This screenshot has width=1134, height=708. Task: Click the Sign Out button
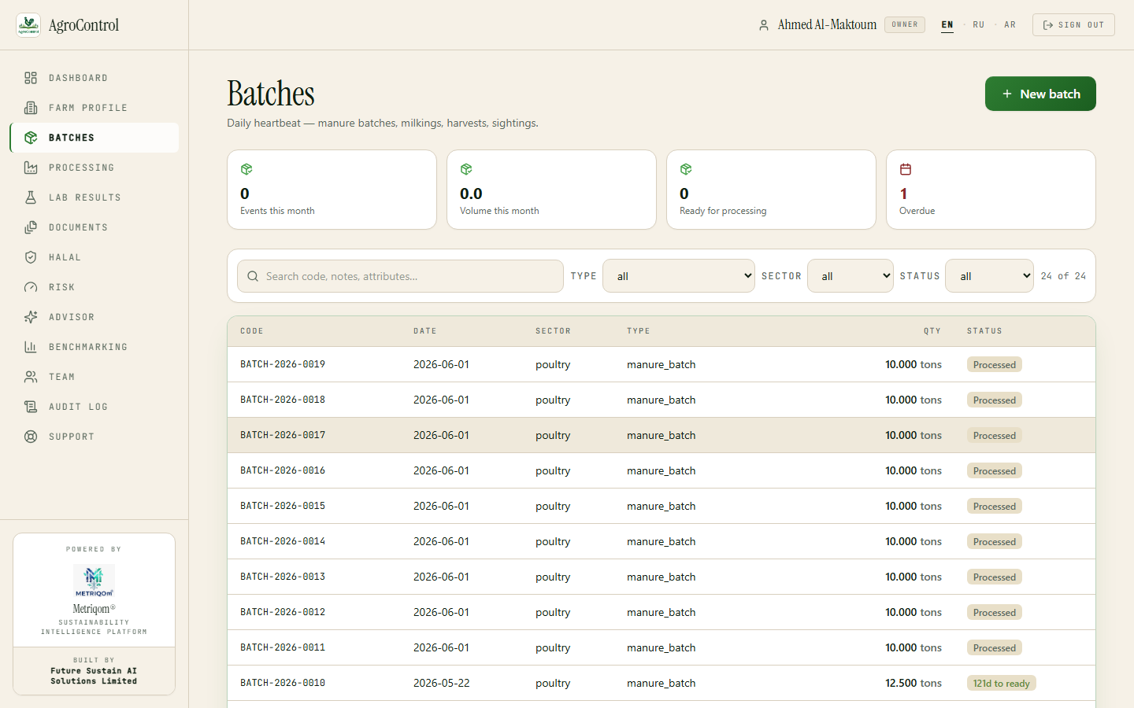[x=1073, y=25]
